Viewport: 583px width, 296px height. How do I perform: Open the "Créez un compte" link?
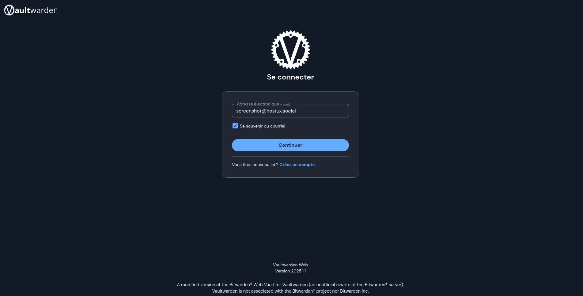pos(297,165)
